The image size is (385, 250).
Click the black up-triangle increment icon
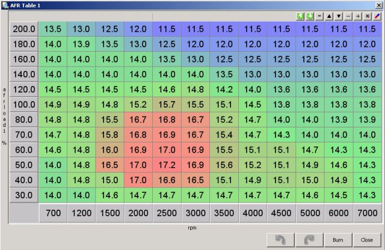[x=329, y=16]
